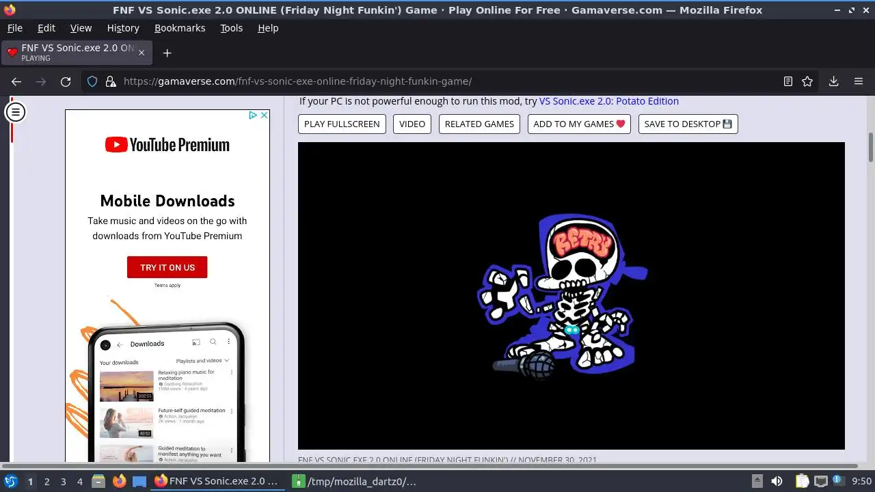Open the clipboard tray icon
This screenshot has width=875, height=492.
pyautogui.click(x=802, y=481)
